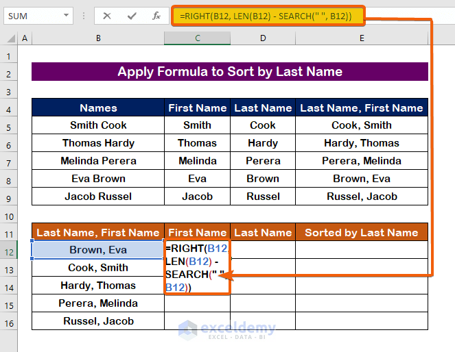455x352 pixels.
Task: Click cell containing 'Smith Cook'
Action: pyautogui.click(x=98, y=125)
